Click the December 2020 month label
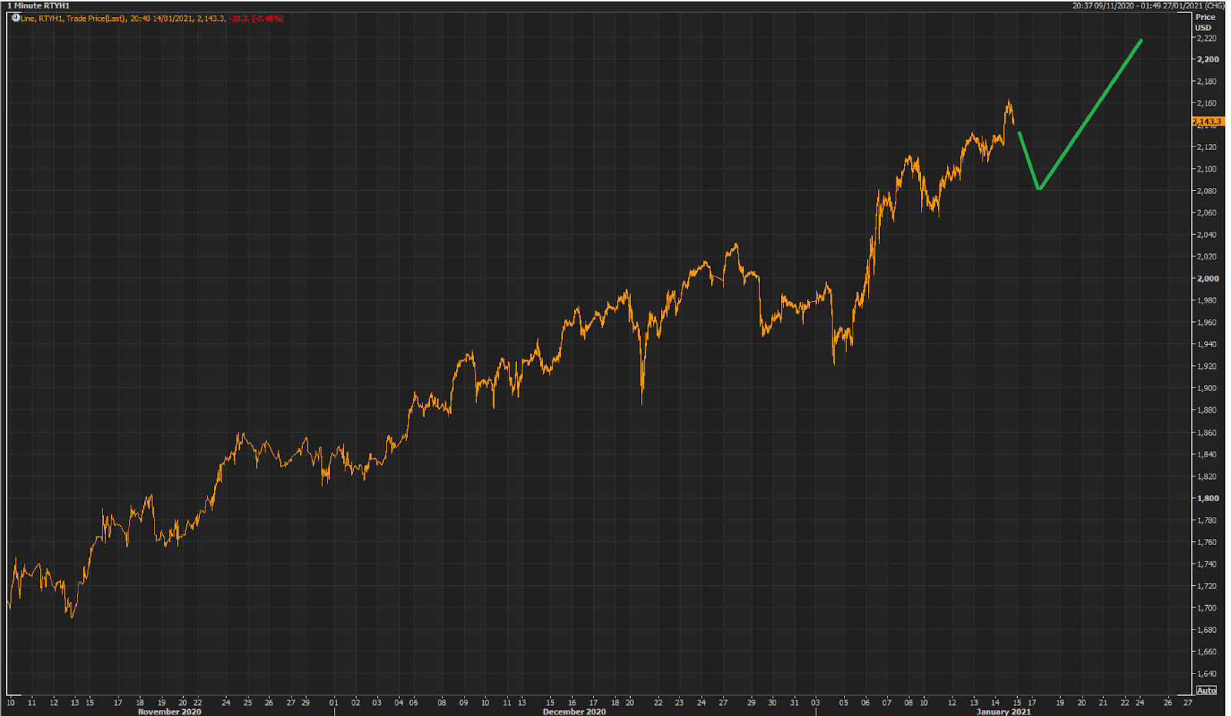 tap(574, 711)
